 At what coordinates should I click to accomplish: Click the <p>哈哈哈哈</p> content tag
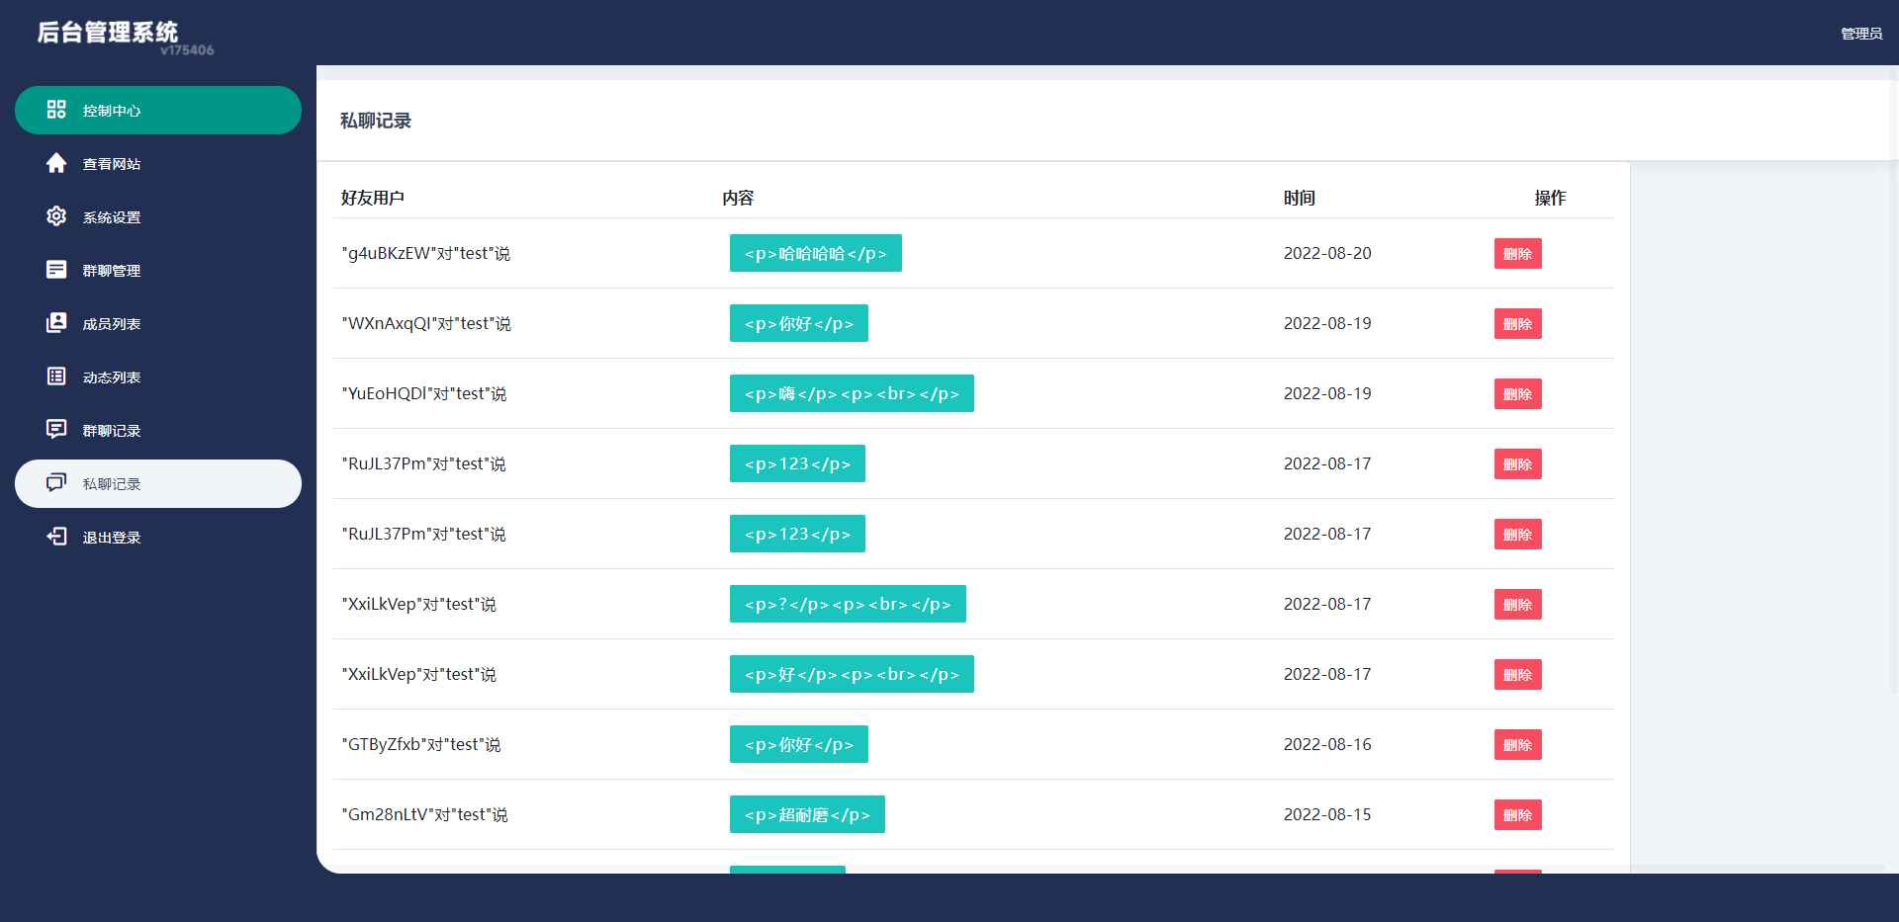pyautogui.click(x=815, y=253)
